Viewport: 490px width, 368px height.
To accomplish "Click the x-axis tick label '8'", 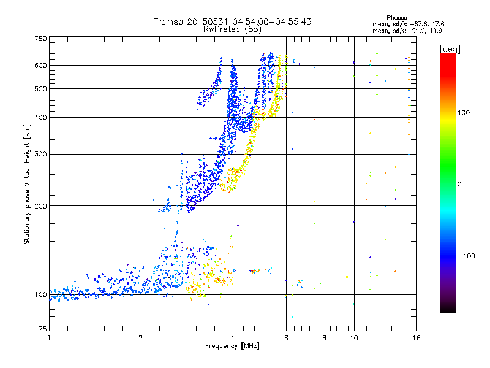I will [x=325, y=338].
